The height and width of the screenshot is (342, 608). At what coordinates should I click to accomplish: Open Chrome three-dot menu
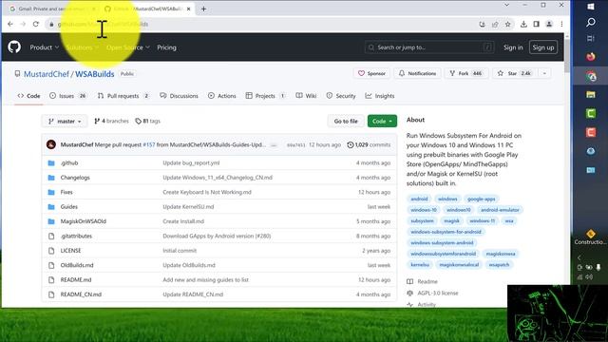[x=561, y=24]
